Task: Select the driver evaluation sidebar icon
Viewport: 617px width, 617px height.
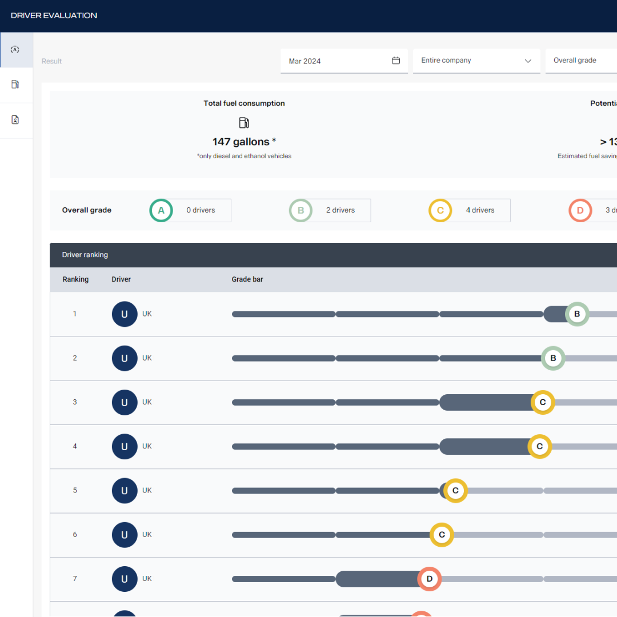Action: tap(16, 49)
